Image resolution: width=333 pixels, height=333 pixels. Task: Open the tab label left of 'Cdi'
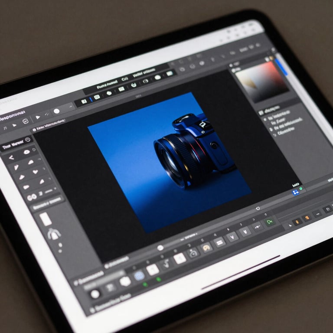tap(107, 84)
